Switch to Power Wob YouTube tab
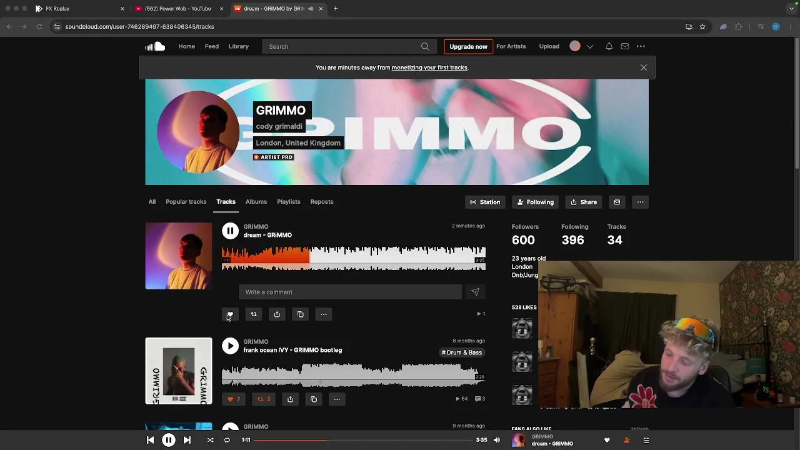The width and height of the screenshot is (800, 450). click(178, 9)
